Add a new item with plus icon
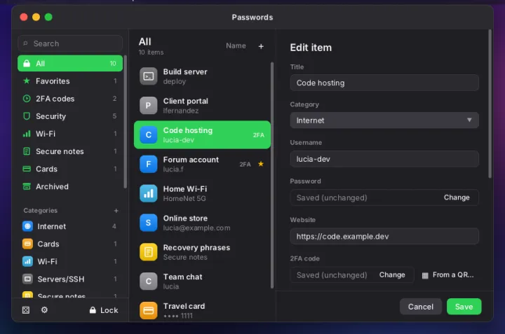The width and height of the screenshot is (505, 334). (261, 46)
